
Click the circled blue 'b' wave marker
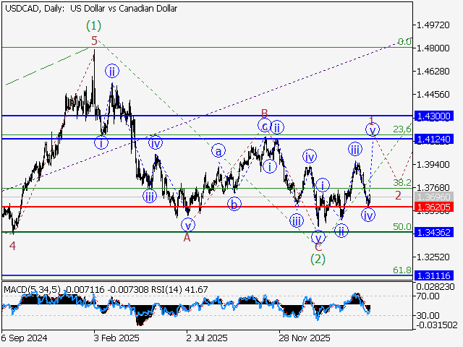[x=234, y=204]
